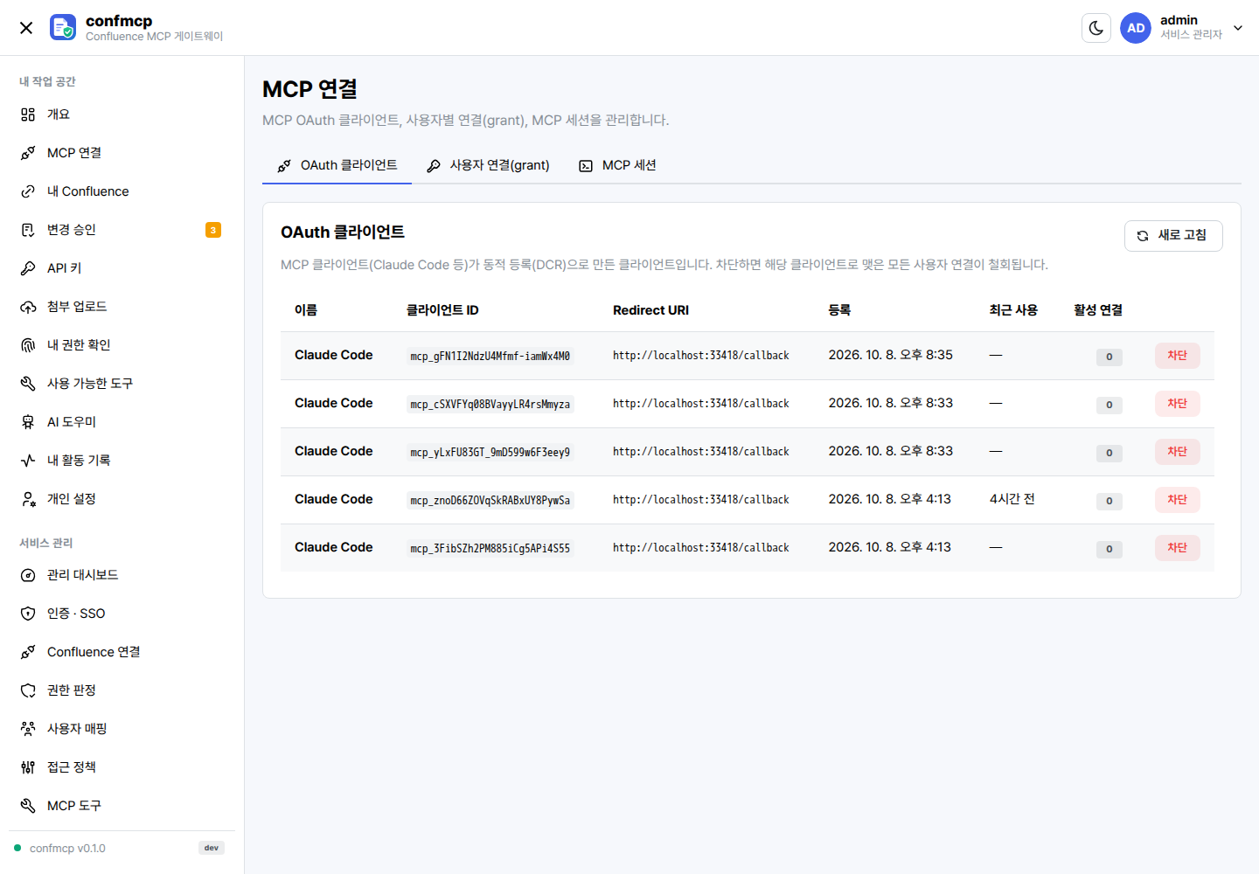
Task: Click the AI 도우미 robot icon
Action: pyautogui.click(x=28, y=422)
